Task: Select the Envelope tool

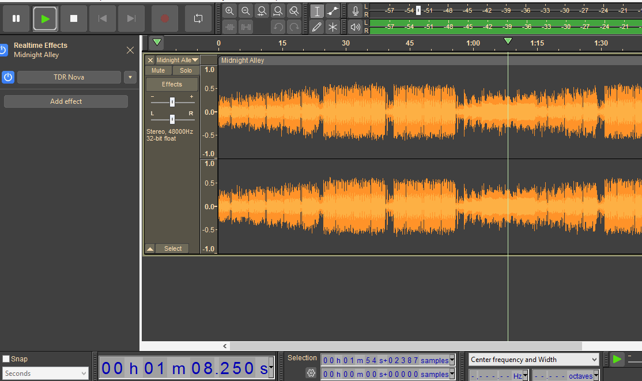Action: tap(333, 11)
